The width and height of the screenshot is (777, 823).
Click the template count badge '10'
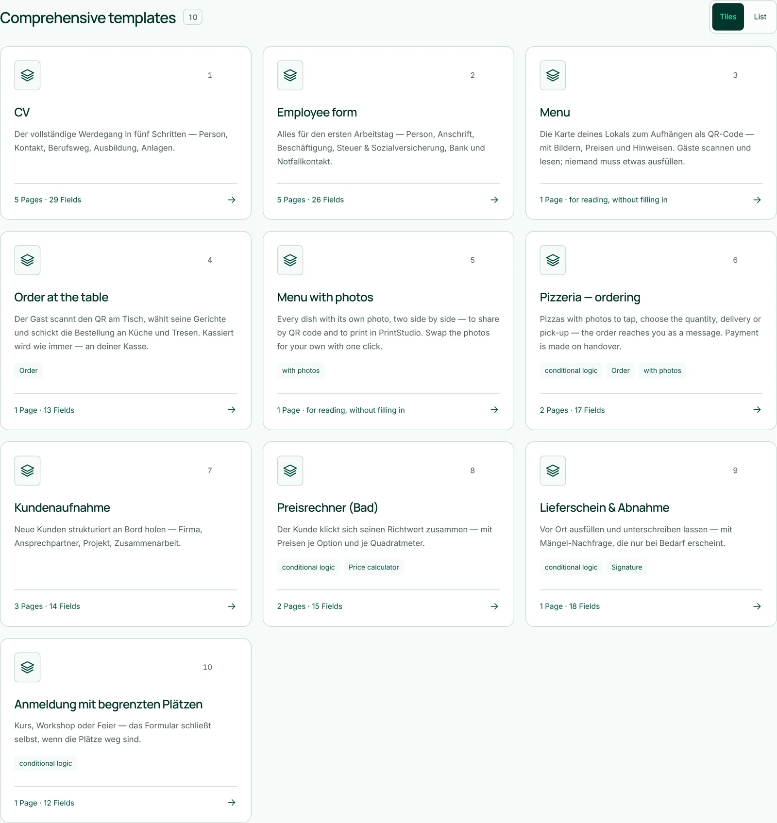193,17
